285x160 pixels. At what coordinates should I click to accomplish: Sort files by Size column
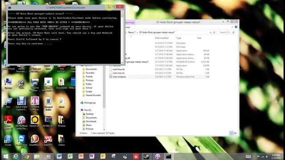[199, 38]
